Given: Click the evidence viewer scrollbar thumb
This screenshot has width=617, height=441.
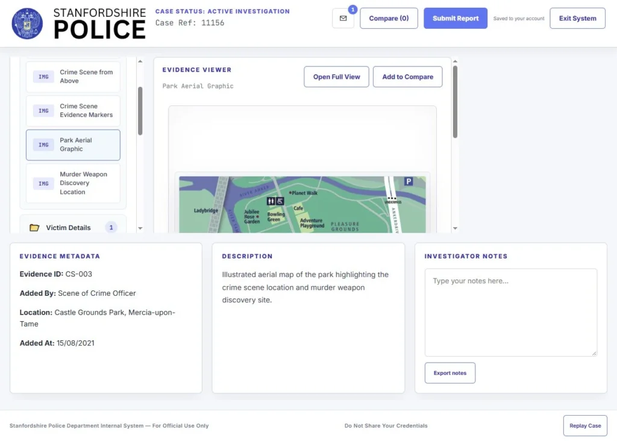Looking at the screenshot, I should tap(455, 101).
